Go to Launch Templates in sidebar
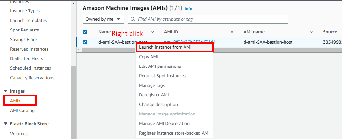 pyautogui.click(x=28, y=20)
